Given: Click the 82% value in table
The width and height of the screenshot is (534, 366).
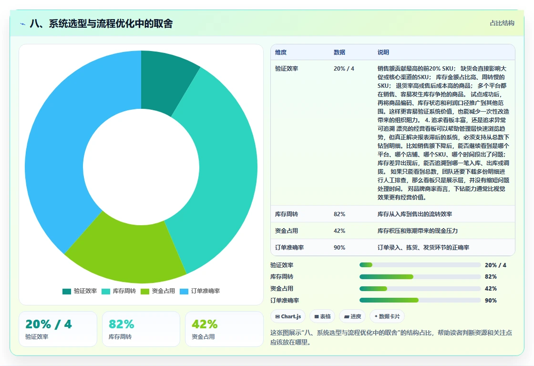Looking at the screenshot, I should [339, 214].
